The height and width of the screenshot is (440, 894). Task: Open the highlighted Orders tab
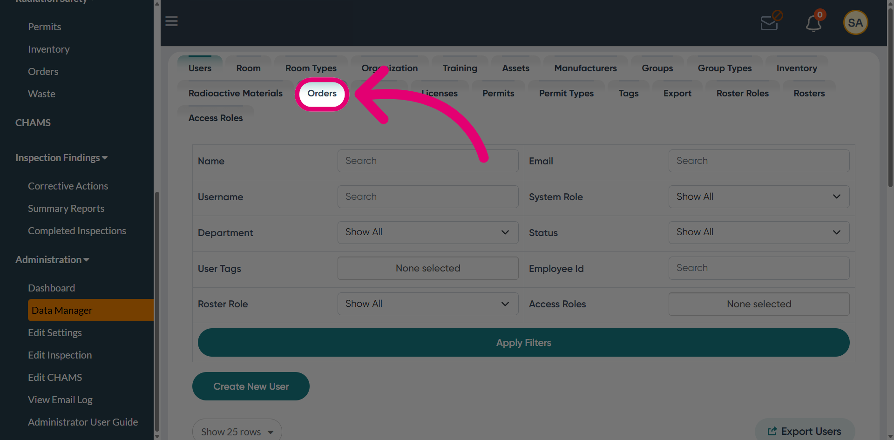tap(322, 93)
